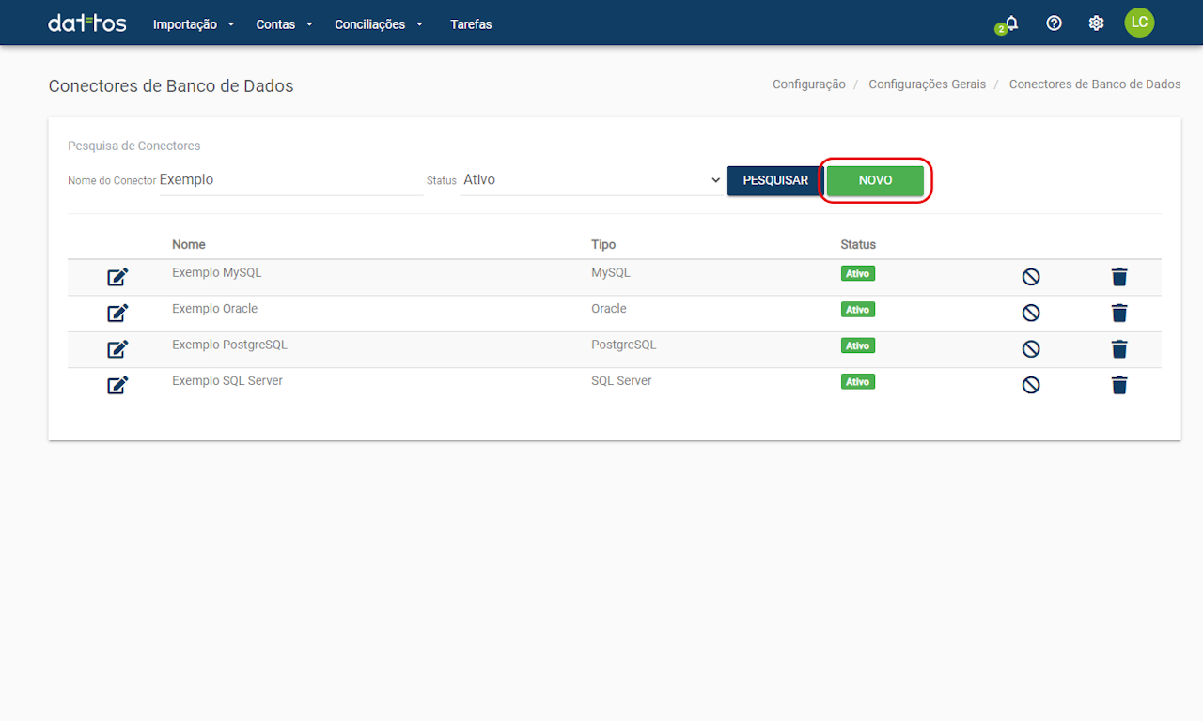Expand the Conciliações menu
The width and height of the screenshot is (1203, 721).
coord(379,24)
